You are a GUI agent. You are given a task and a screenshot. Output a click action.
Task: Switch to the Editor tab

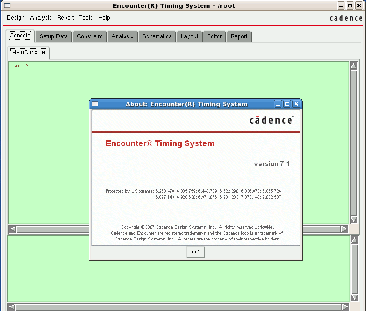click(214, 36)
